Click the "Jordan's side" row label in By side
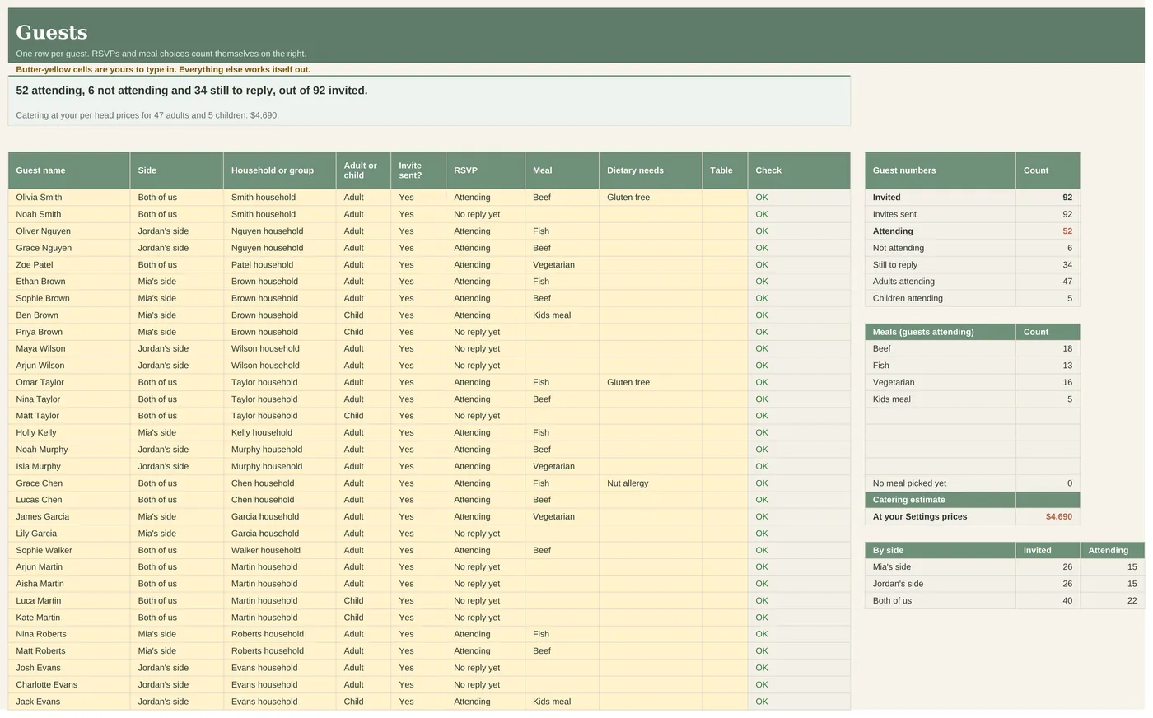This screenshot has height=718, width=1153. pyautogui.click(x=940, y=584)
